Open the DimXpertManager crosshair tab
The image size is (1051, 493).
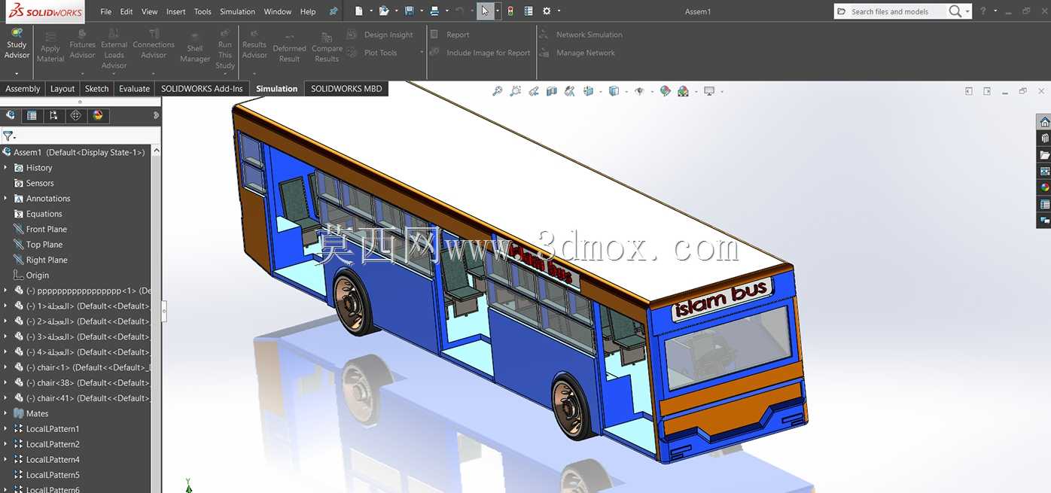(x=75, y=115)
